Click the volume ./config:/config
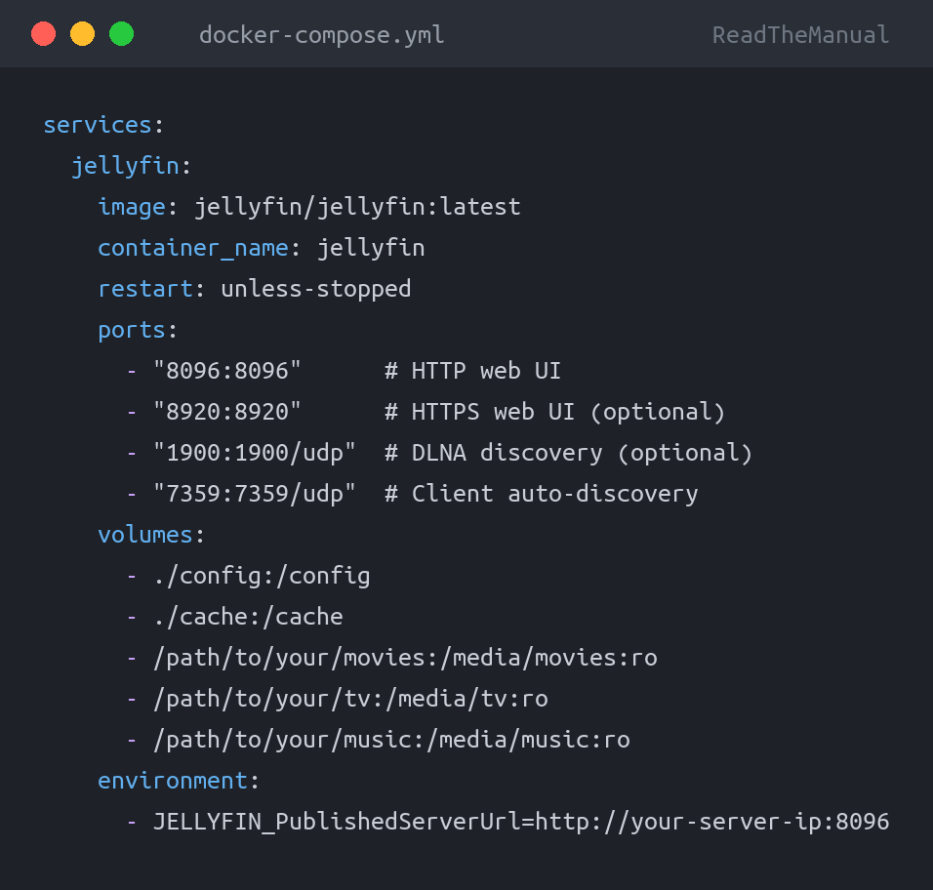 click(262, 576)
